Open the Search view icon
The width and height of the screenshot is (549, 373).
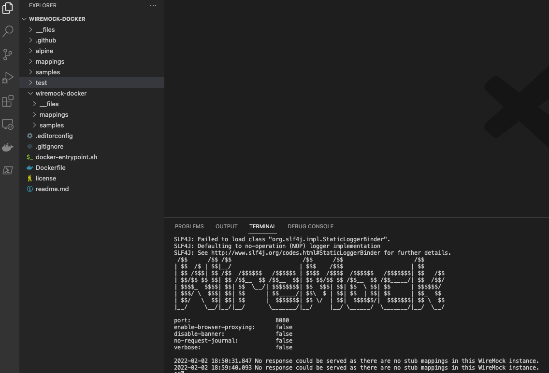tap(8, 31)
